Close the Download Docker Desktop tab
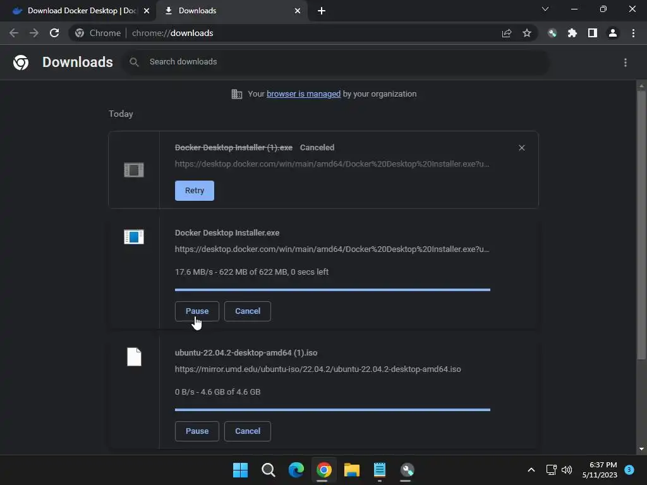 coord(147,11)
